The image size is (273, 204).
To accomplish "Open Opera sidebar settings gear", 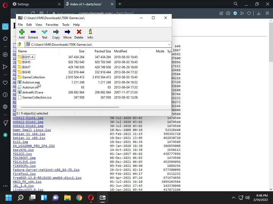I will click(5, 107).
